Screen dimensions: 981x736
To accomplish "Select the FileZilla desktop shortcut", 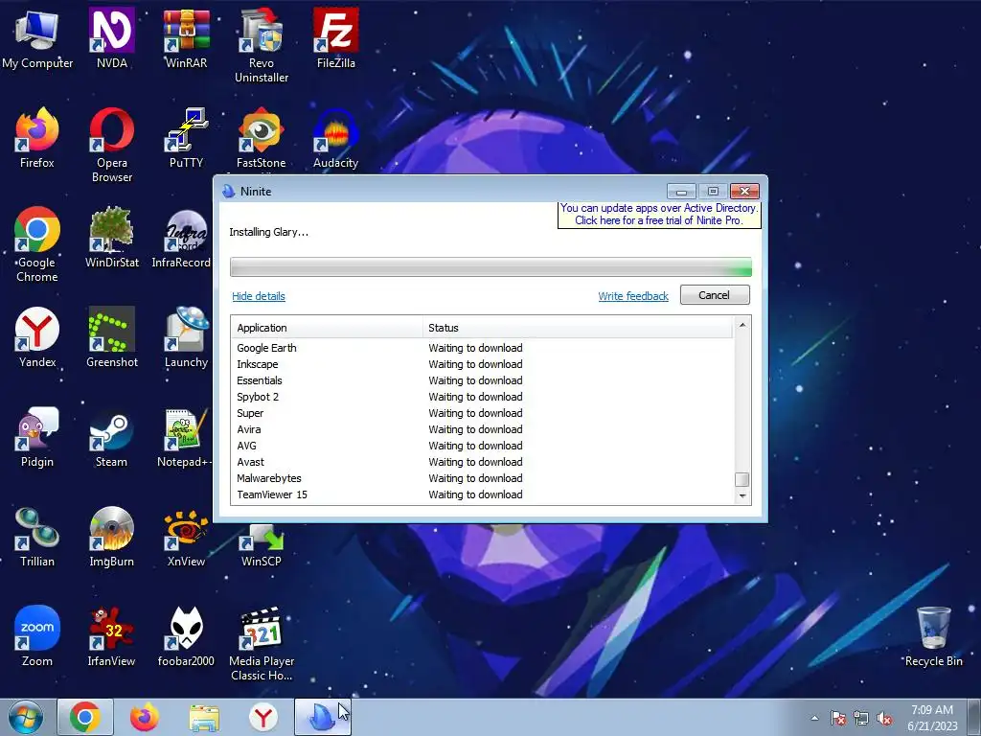I will tap(336, 38).
